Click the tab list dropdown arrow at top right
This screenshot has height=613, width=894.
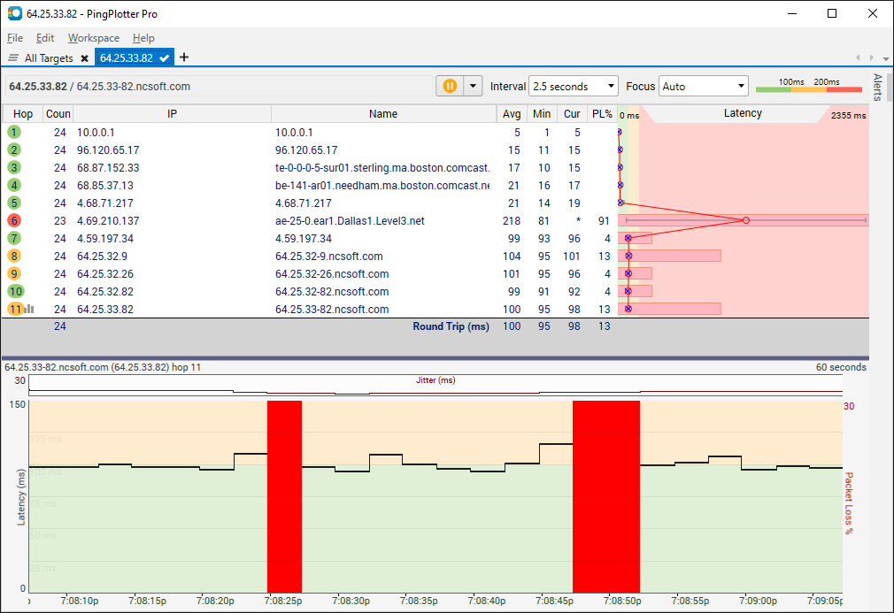pos(885,58)
